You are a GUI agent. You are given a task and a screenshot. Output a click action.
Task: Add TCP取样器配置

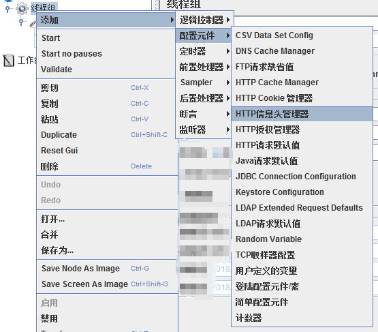click(x=302, y=255)
